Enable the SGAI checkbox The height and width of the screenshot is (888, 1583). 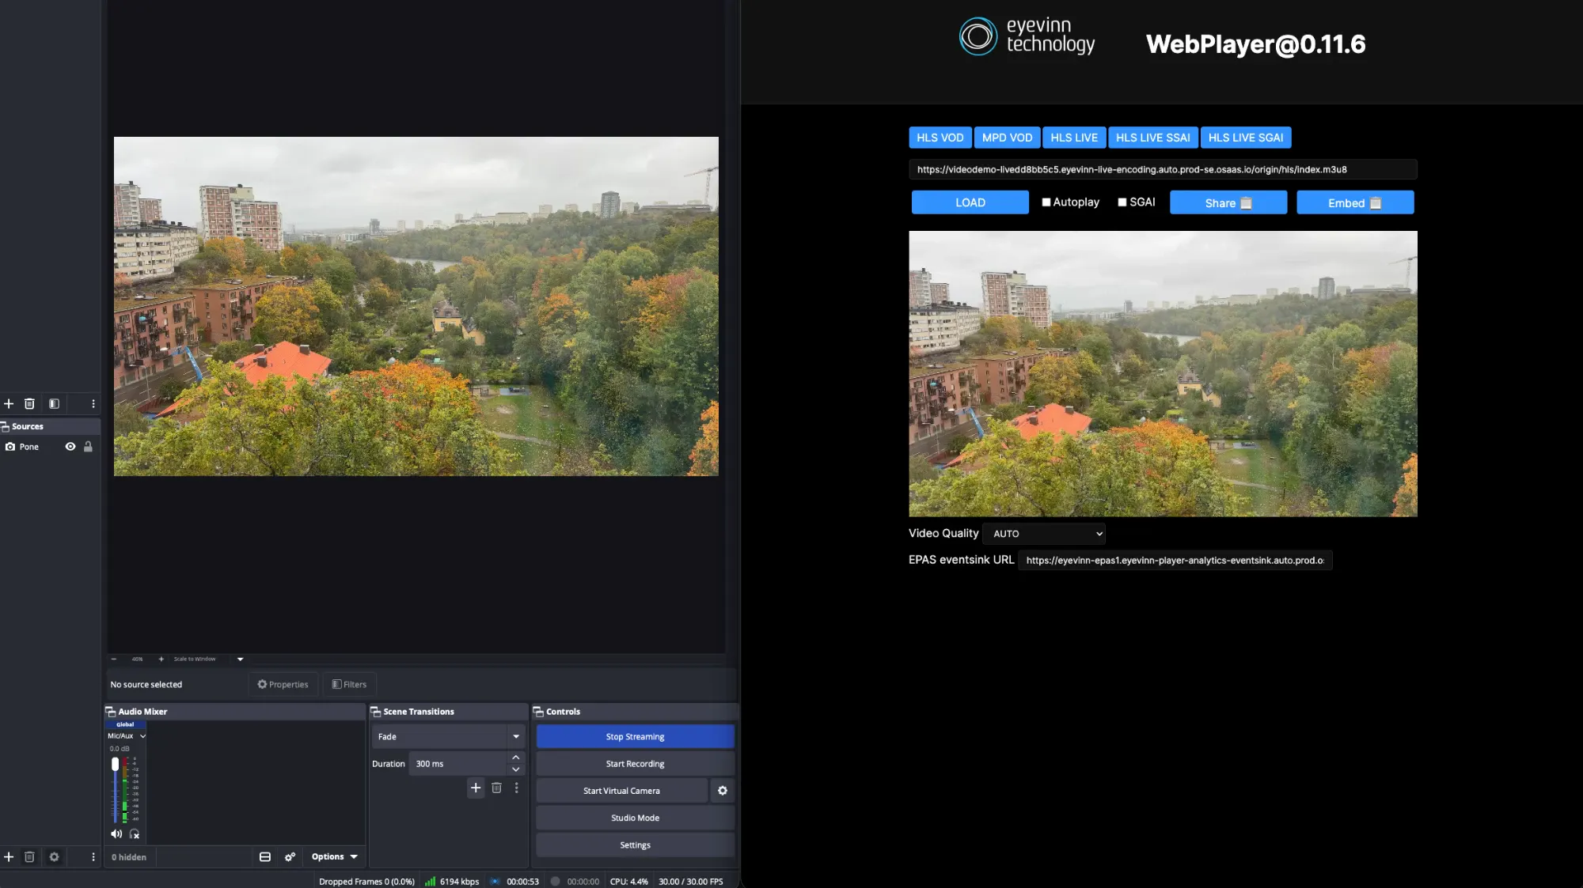1122,202
